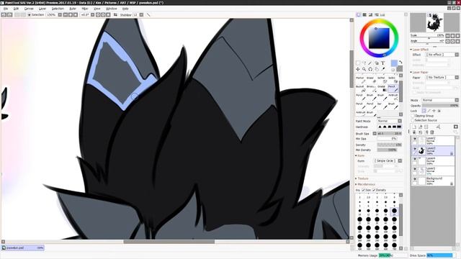Choose the Marker brush tool
Image resolution: width=461 pixels, height=259 pixels.
click(360, 80)
